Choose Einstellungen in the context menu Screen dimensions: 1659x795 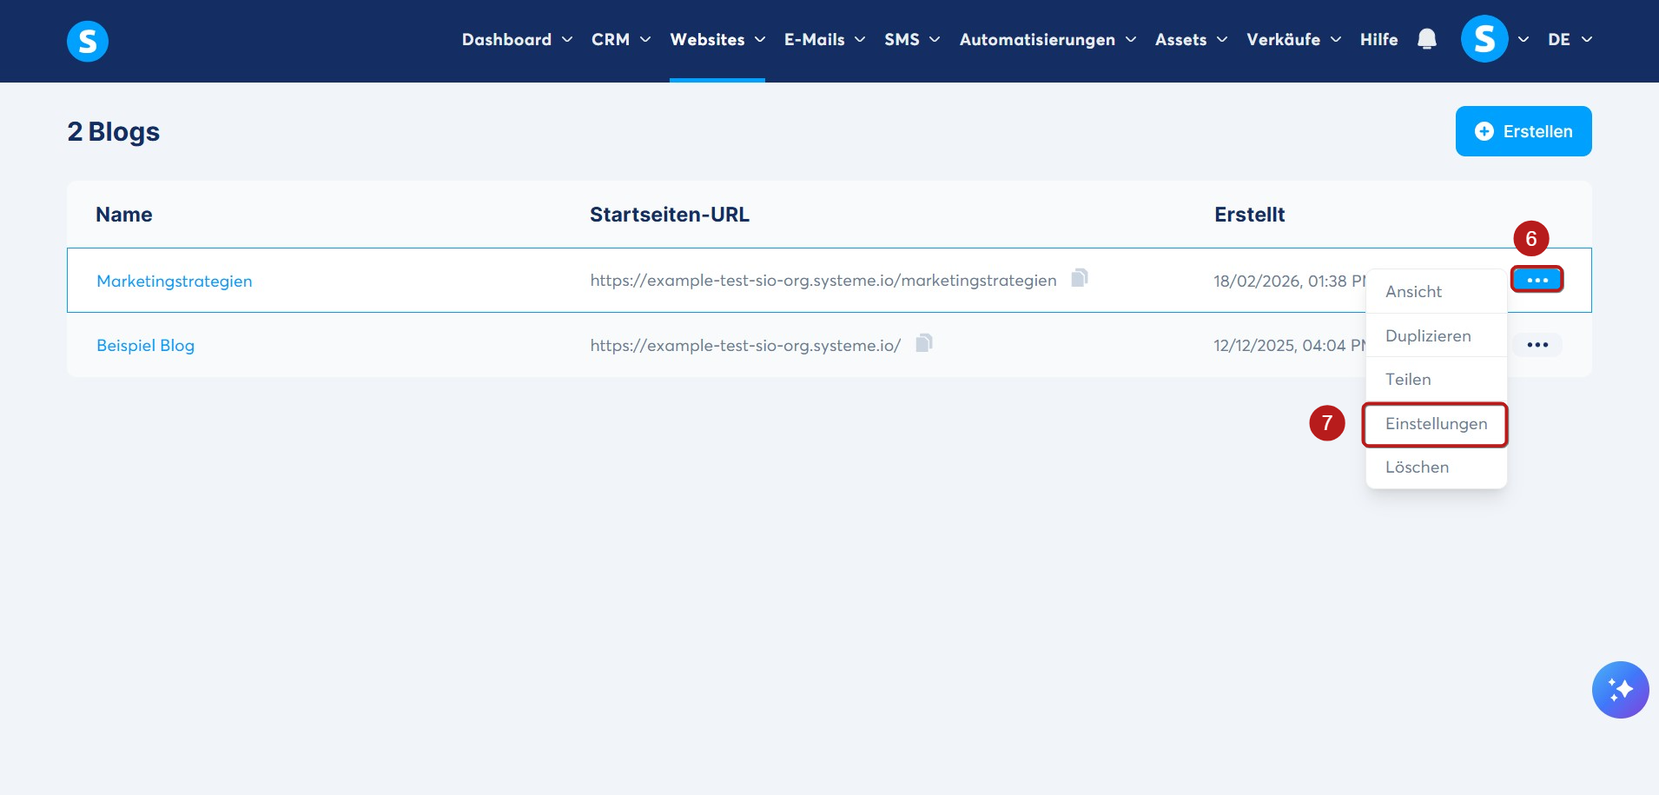[1437, 424]
